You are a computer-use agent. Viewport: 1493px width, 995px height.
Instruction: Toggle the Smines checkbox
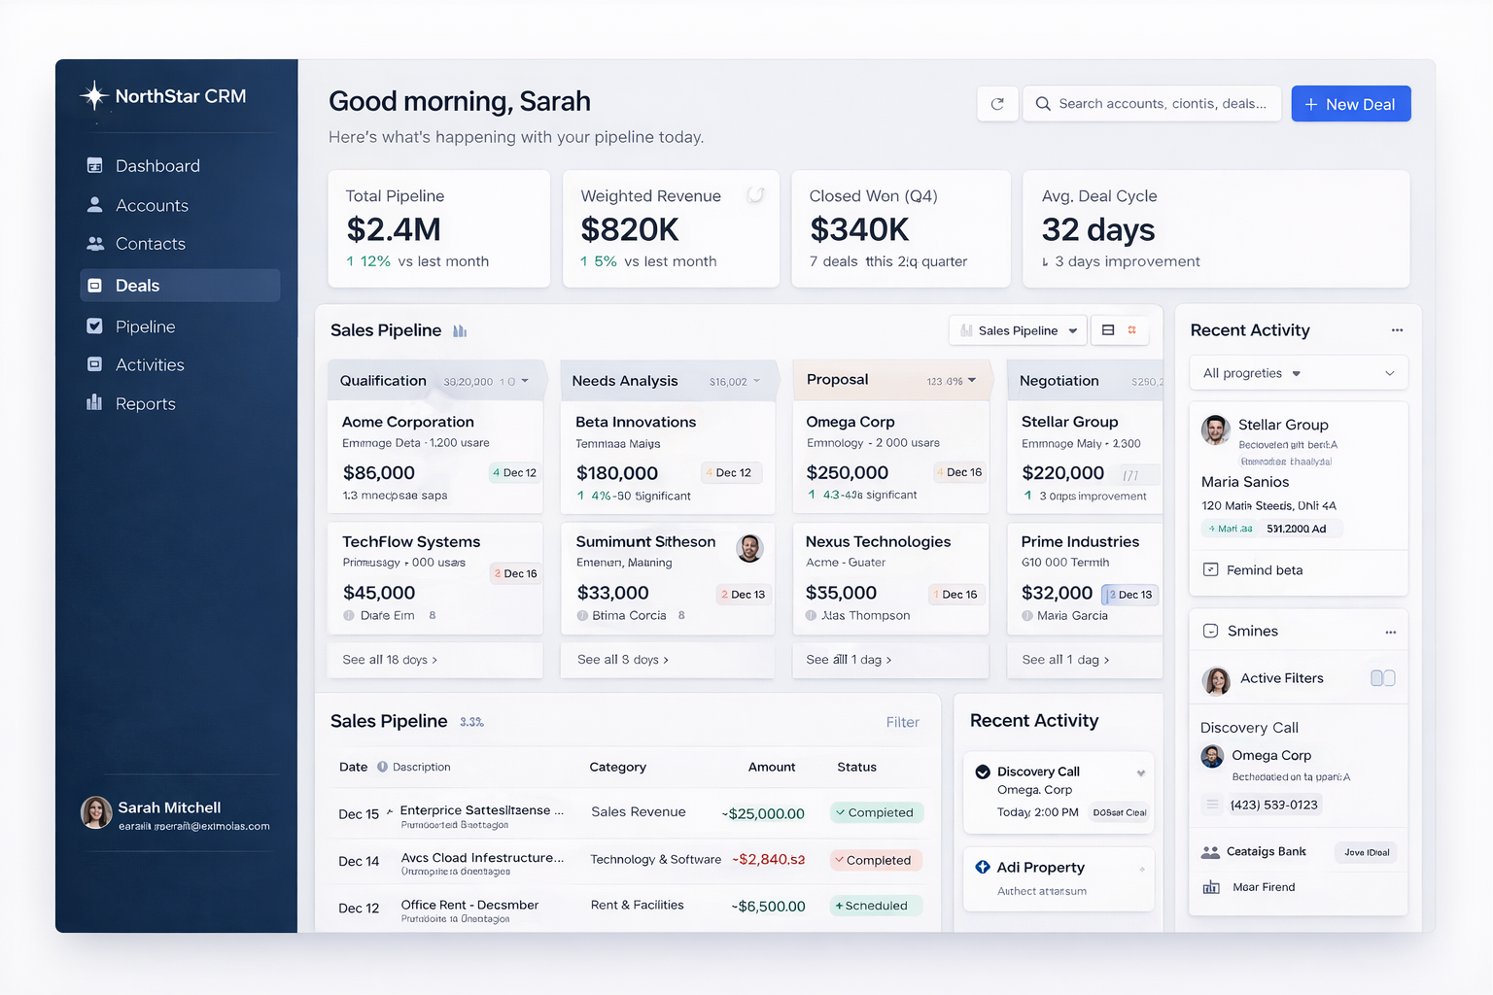[x=1211, y=632]
